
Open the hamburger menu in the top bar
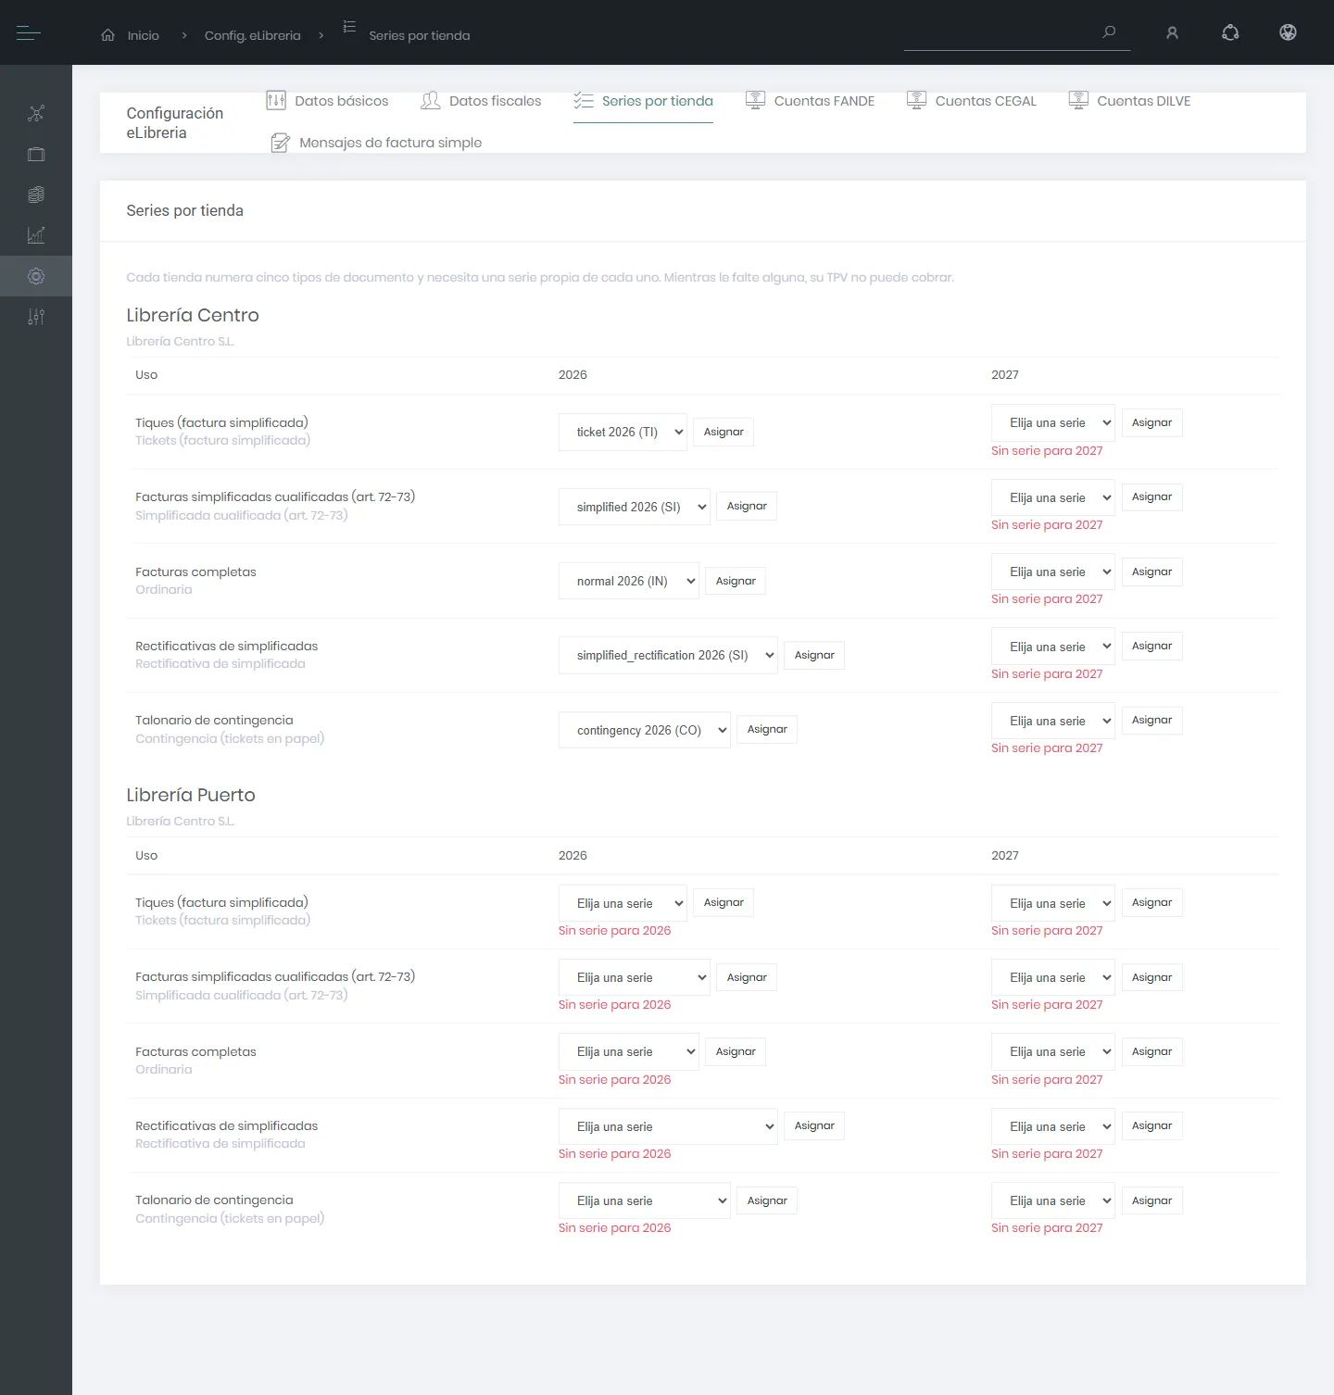coord(29,33)
